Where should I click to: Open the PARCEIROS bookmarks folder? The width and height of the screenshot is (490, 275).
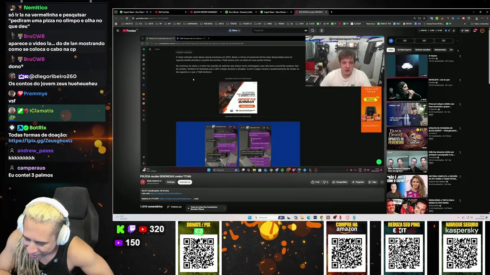point(207,24)
